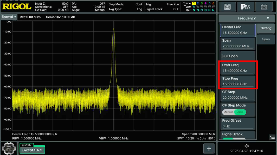Click the PA: OFF setting

click(x=88, y=4)
